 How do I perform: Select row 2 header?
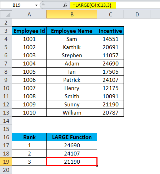pos(6,22)
